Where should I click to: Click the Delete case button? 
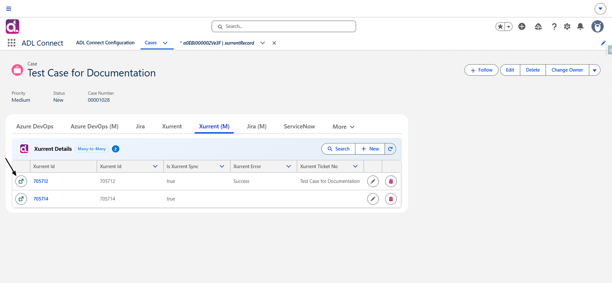[x=533, y=70]
